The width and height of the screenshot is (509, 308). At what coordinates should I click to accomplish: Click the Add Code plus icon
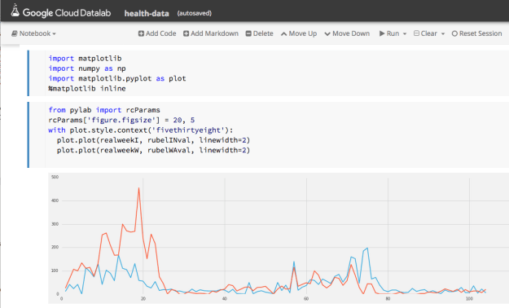141,33
